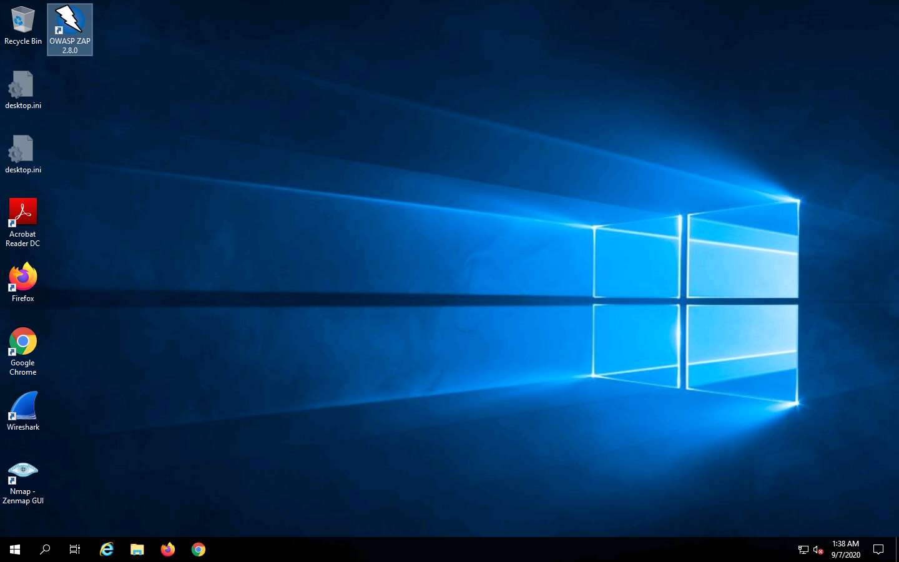The image size is (899, 562).
Task: Open the Windows Start menu
Action: (x=14, y=550)
